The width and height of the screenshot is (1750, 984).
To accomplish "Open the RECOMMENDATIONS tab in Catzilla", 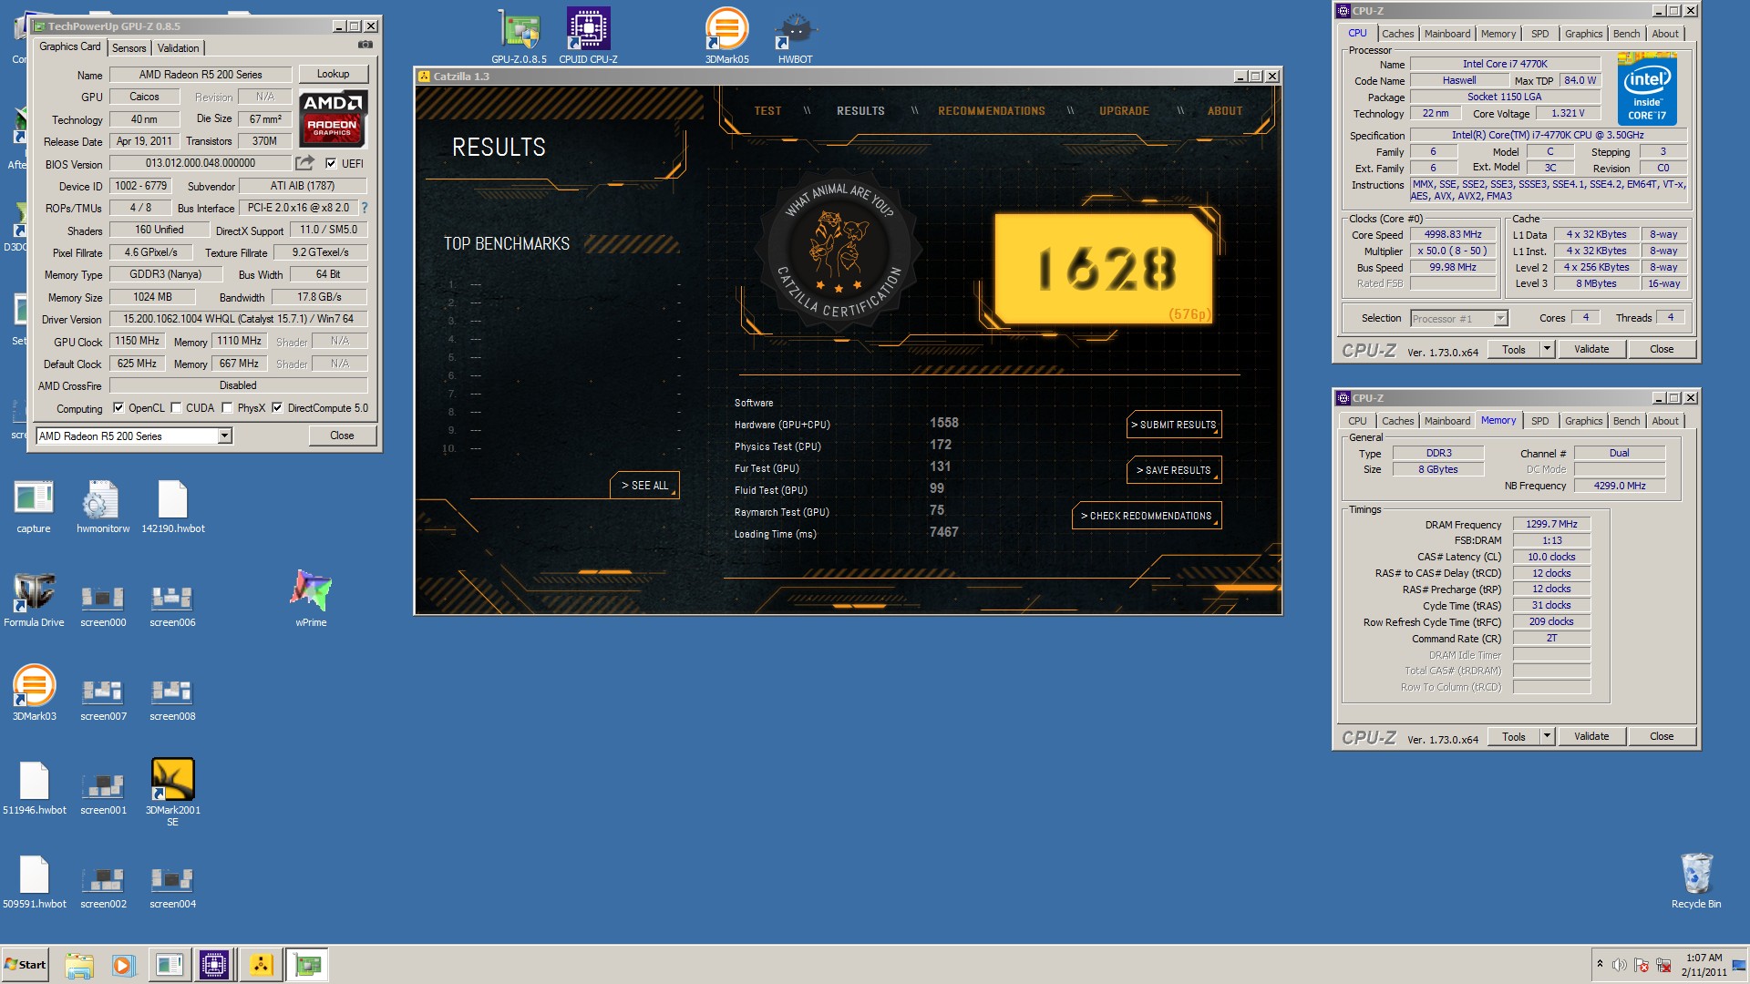I will (x=992, y=111).
